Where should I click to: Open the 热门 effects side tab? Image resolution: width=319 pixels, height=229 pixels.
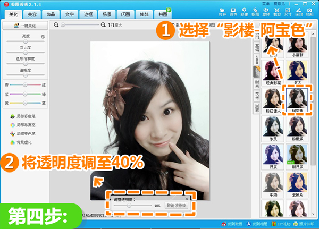(257, 37)
